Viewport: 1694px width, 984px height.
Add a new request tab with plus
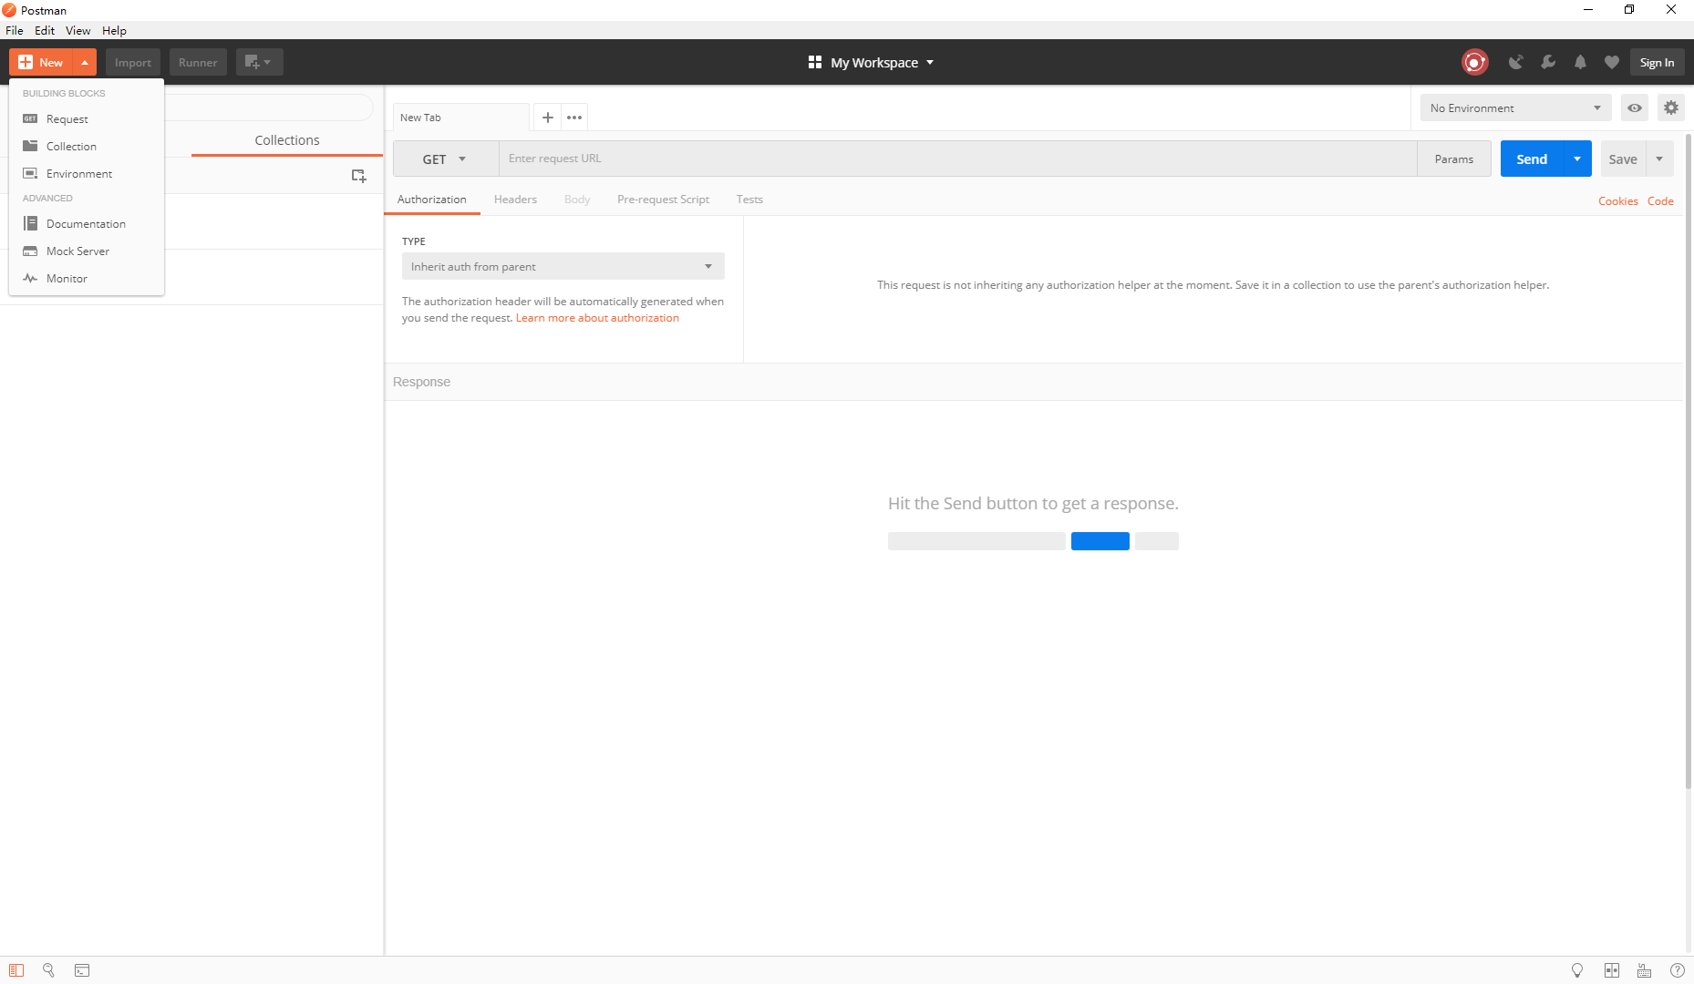coord(548,118)
